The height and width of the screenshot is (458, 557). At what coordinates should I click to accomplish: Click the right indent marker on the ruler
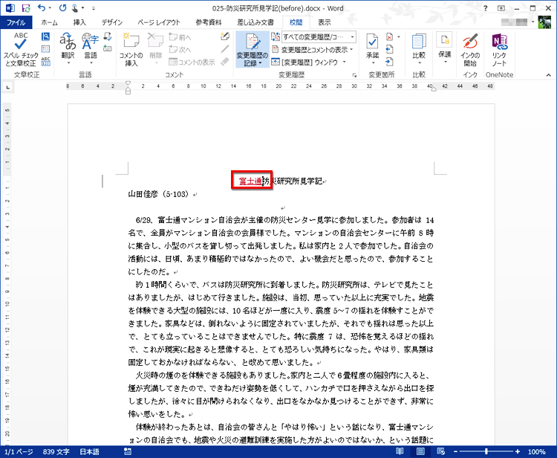pos(434,89)
